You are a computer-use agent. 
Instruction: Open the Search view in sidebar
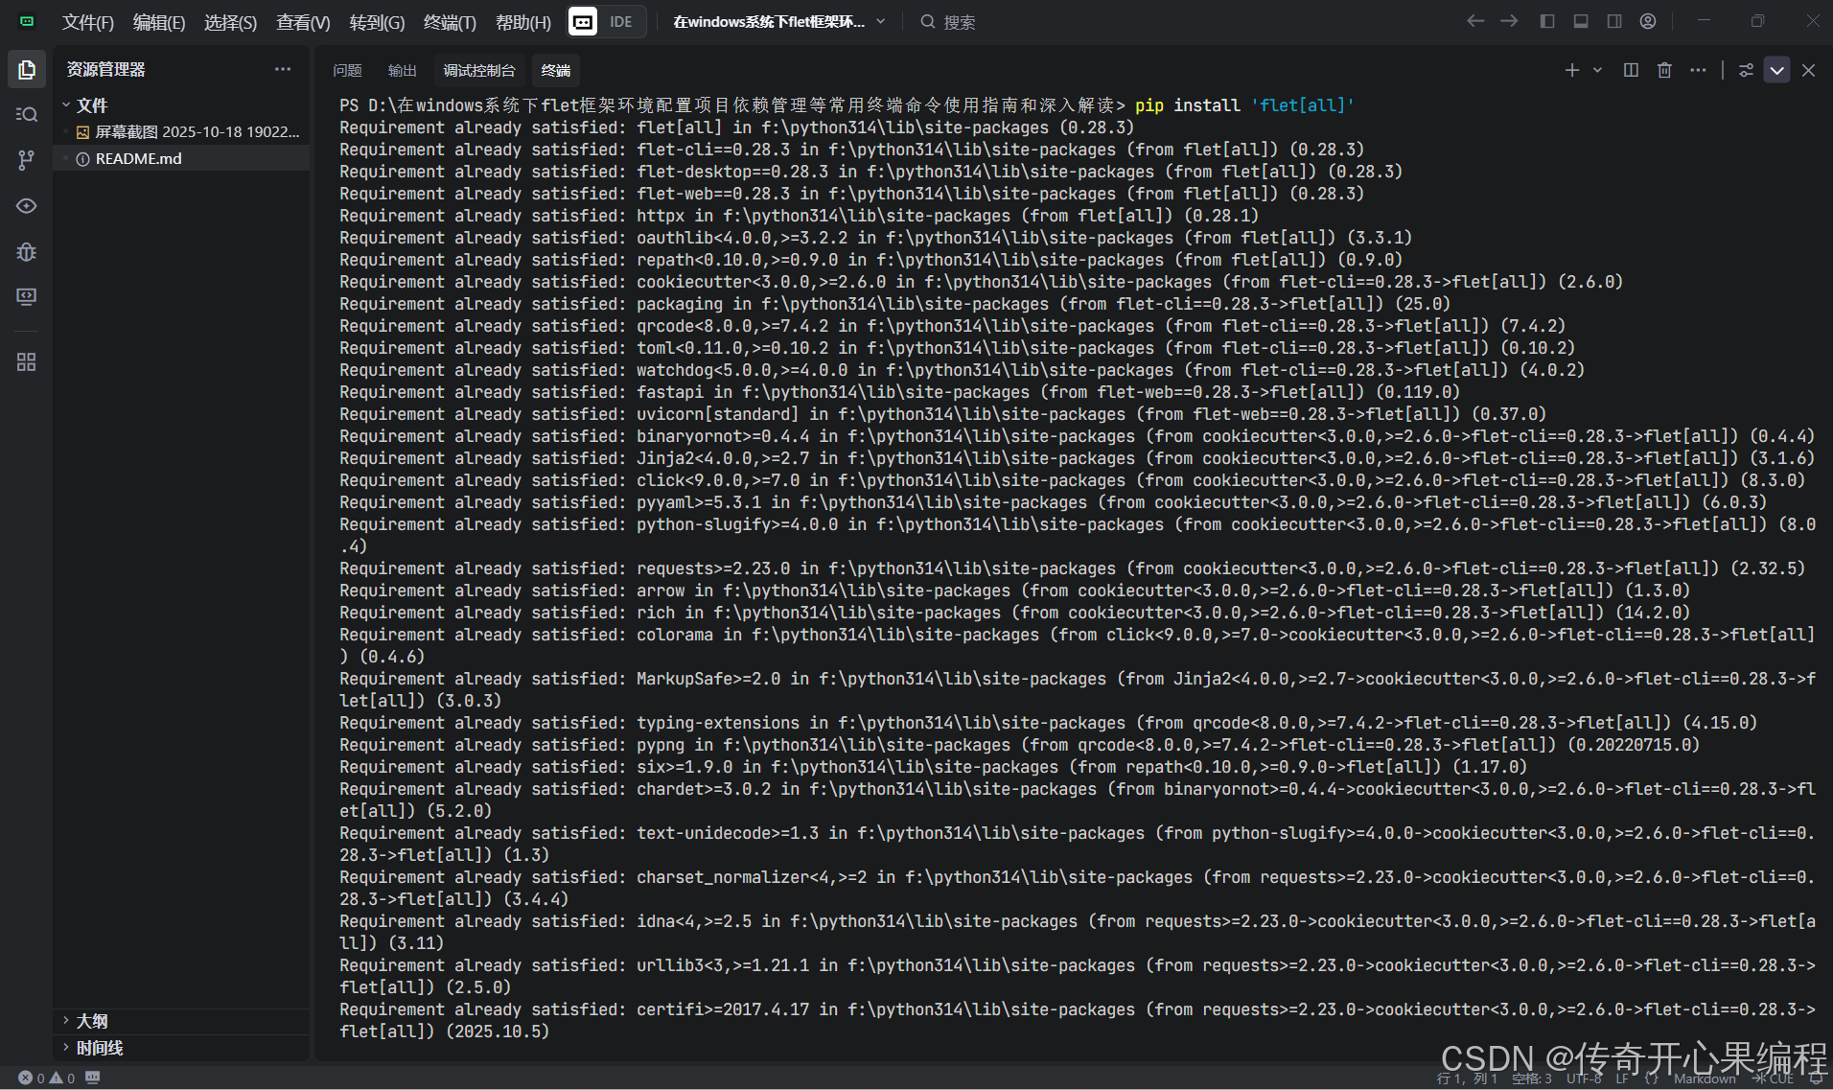[x=27, y=115]
